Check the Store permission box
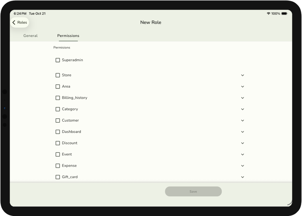This screenshot has height=216, width=302. (x=58, y=75)
